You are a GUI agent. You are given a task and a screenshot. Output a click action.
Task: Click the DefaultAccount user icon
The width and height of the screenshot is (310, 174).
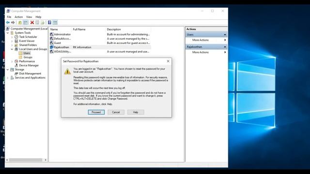52,39
